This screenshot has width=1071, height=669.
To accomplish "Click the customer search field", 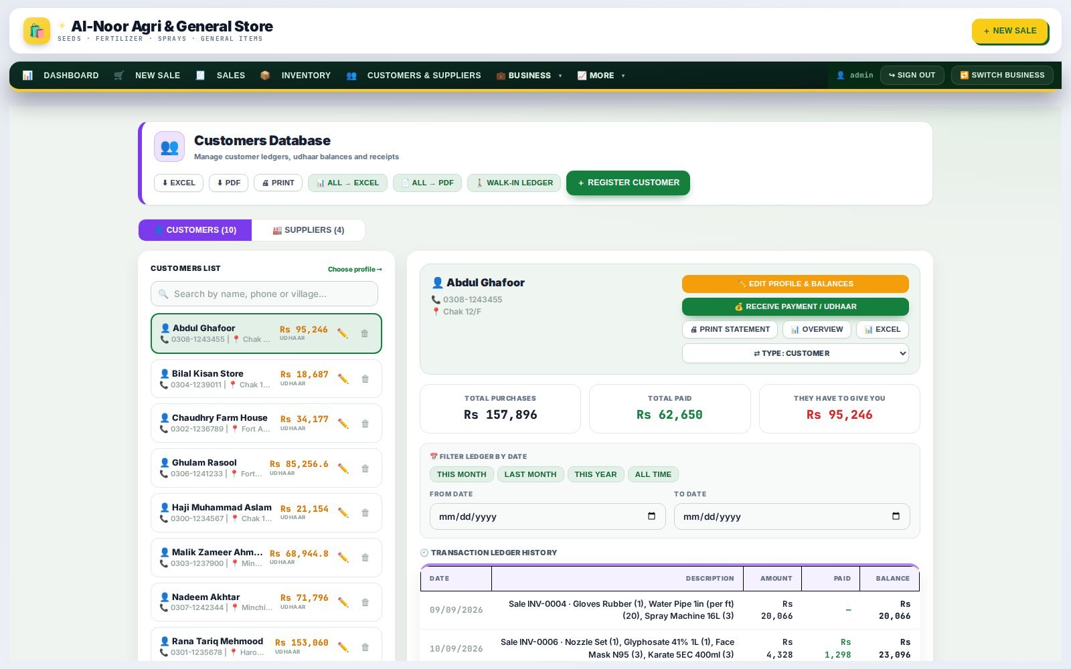I will 264,294.
